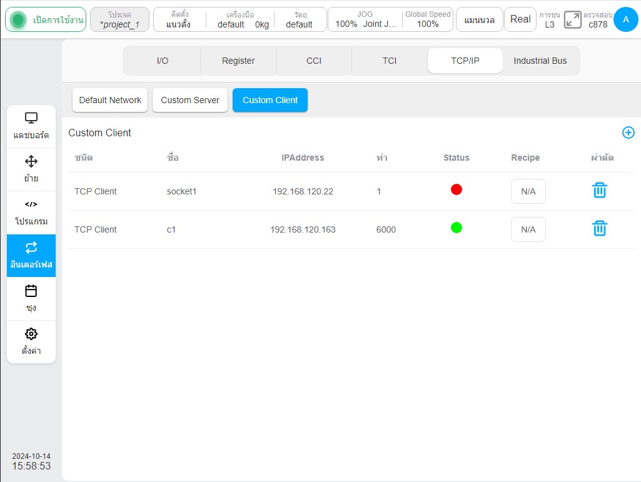
Task: Open the ย้าย move sidebar item
Action: point(31,169)
